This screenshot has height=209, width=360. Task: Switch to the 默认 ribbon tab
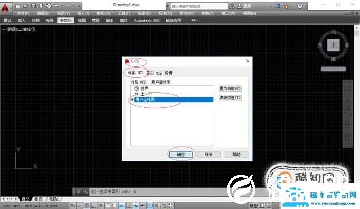7,20
